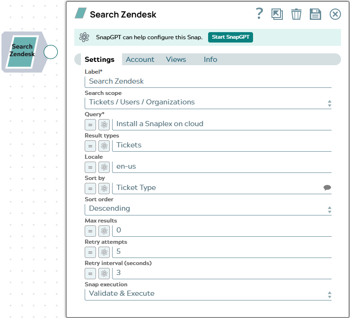
Task: Click the Max results field
Action: click(222, 231)
